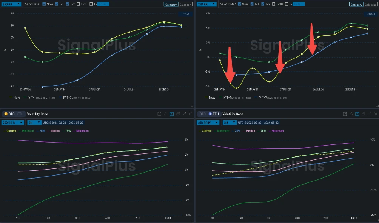Duplicate the ETH Volatility Cone panel
The width and height of the screenshot is (379, 223).
(363, 114)
